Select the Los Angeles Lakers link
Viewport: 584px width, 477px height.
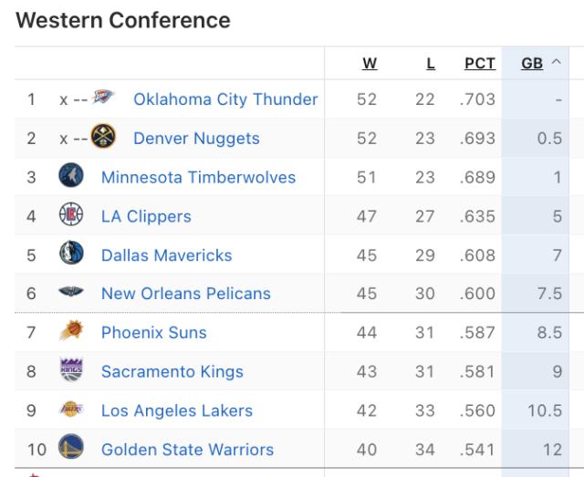click(177, 410)
